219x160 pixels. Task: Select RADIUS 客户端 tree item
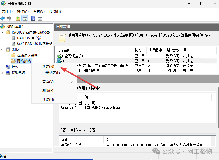point(29,38)
